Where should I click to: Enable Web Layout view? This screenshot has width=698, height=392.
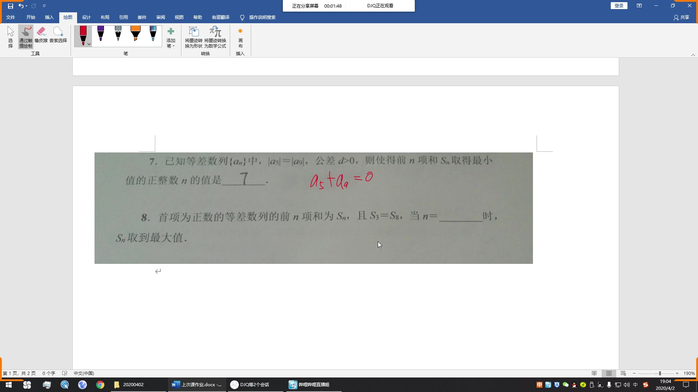tap(623, 373)
